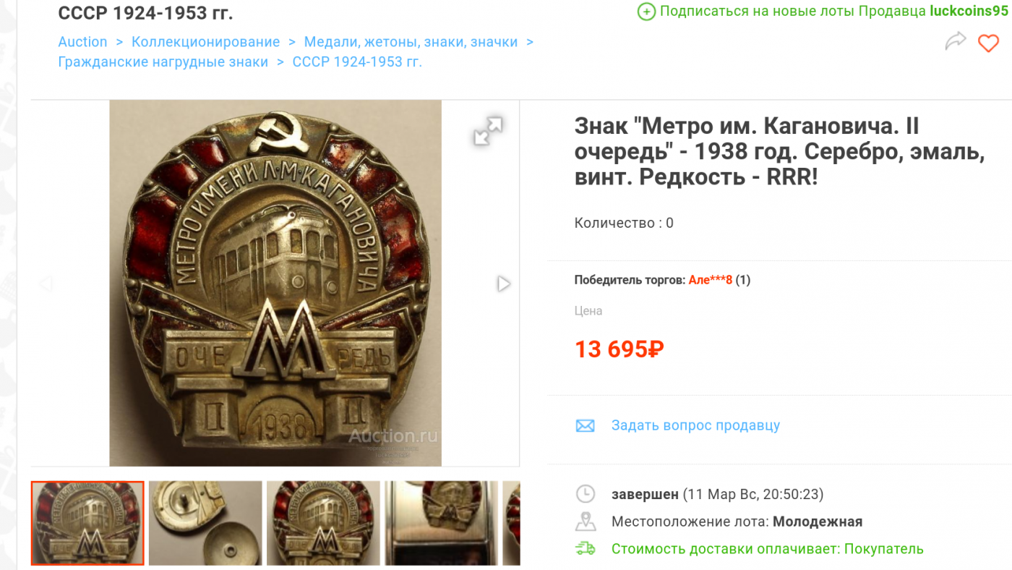The height and width of the screenshot is (570, 1012).
Task: Open СССР 1924-1953 гг. breadcrumb link
Action: coord(357,61)
